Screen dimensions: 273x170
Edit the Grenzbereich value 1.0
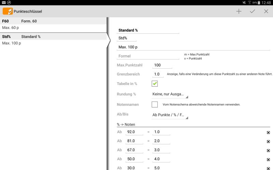click(158, 74)
